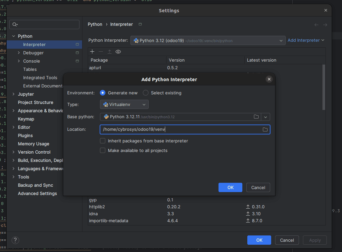
Task: Open Keymap settings page
Action: tap(26, 119)
